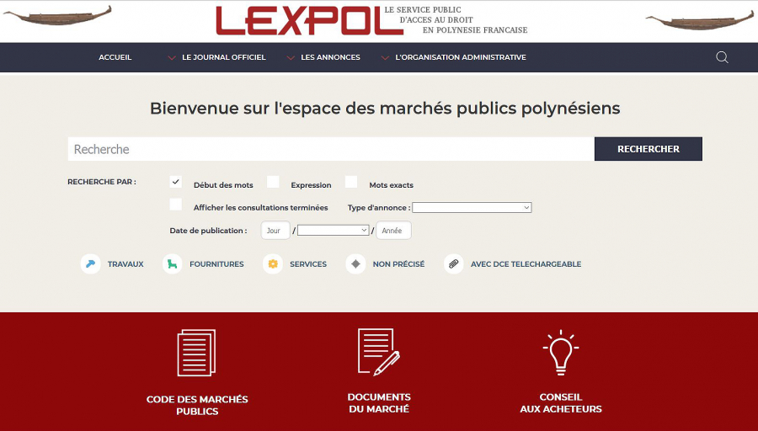Filter by FOURNITURES label
Screen dimensions: 758x431
click(x=216, y=264)
